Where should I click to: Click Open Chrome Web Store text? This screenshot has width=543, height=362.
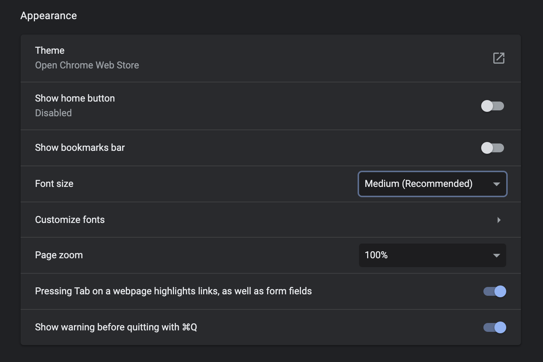tap(87, 65)
